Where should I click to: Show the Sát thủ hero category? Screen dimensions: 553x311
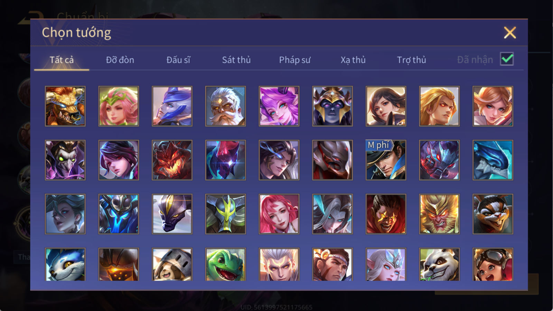click(236, 60)
